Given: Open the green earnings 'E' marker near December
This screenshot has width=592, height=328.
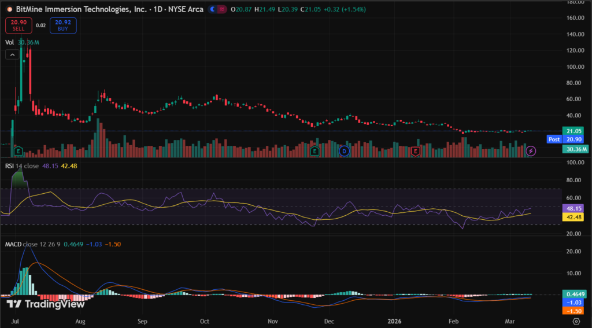Looking at the screenshot, I should [315, 151].
